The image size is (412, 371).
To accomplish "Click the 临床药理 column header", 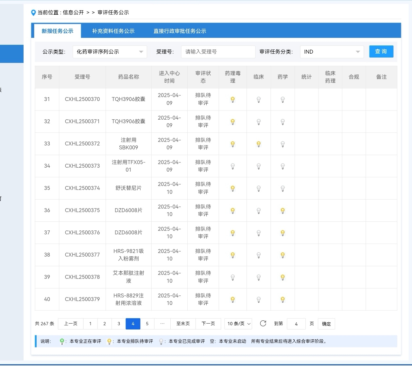I will coord(330,77).
